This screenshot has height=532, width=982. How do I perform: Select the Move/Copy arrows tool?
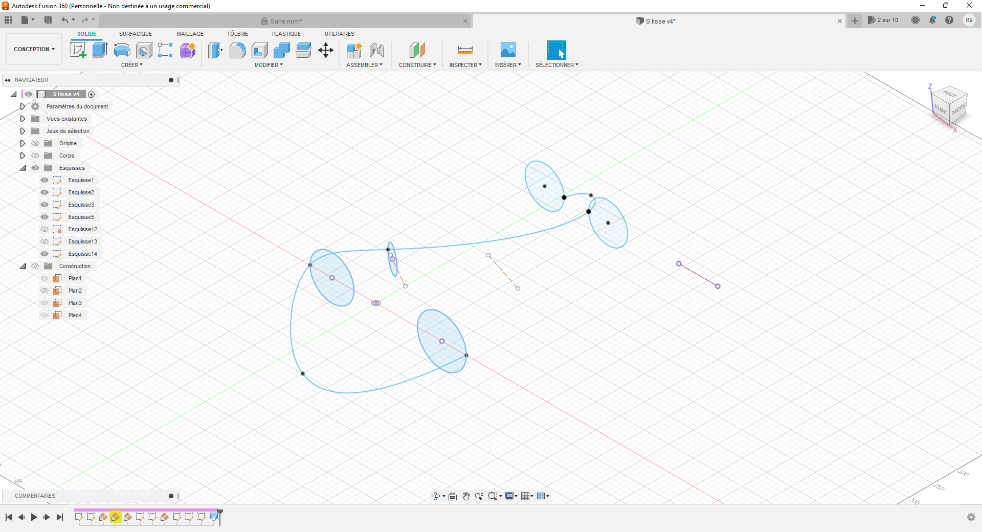[x=326, y=50]
